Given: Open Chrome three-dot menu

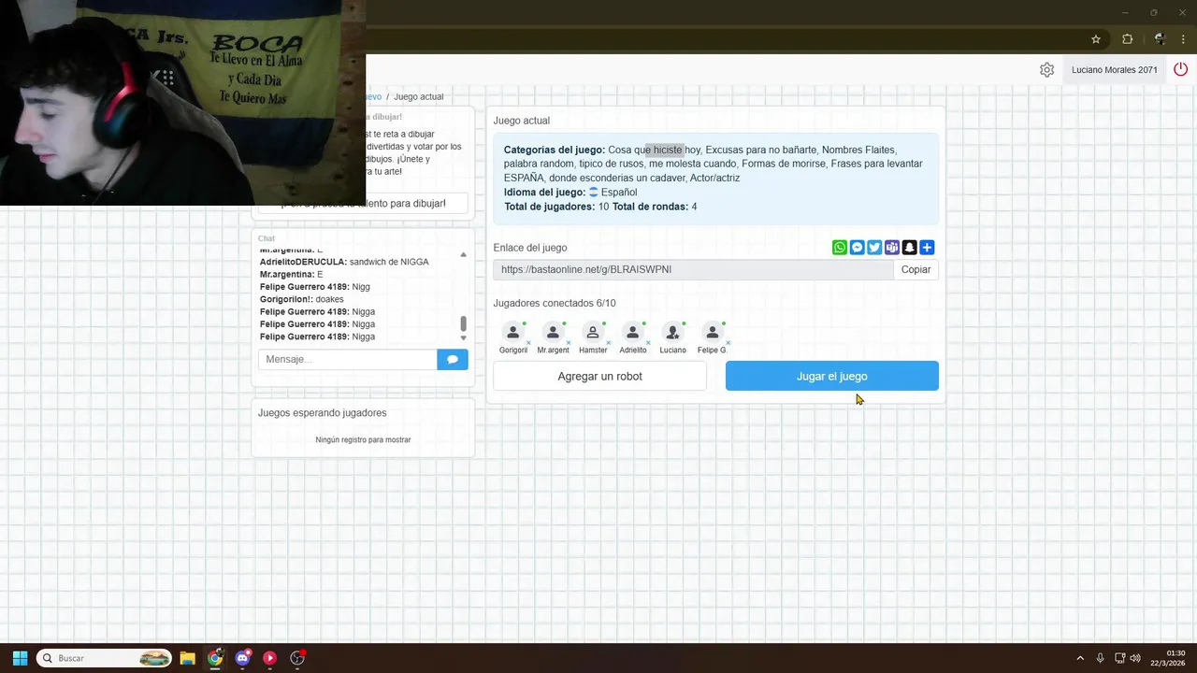Looking at the screenshot, I should [1183, 39].
